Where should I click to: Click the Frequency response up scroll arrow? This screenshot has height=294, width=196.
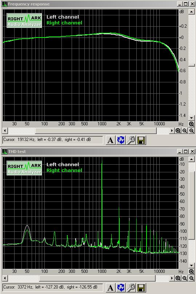(191, 12)
